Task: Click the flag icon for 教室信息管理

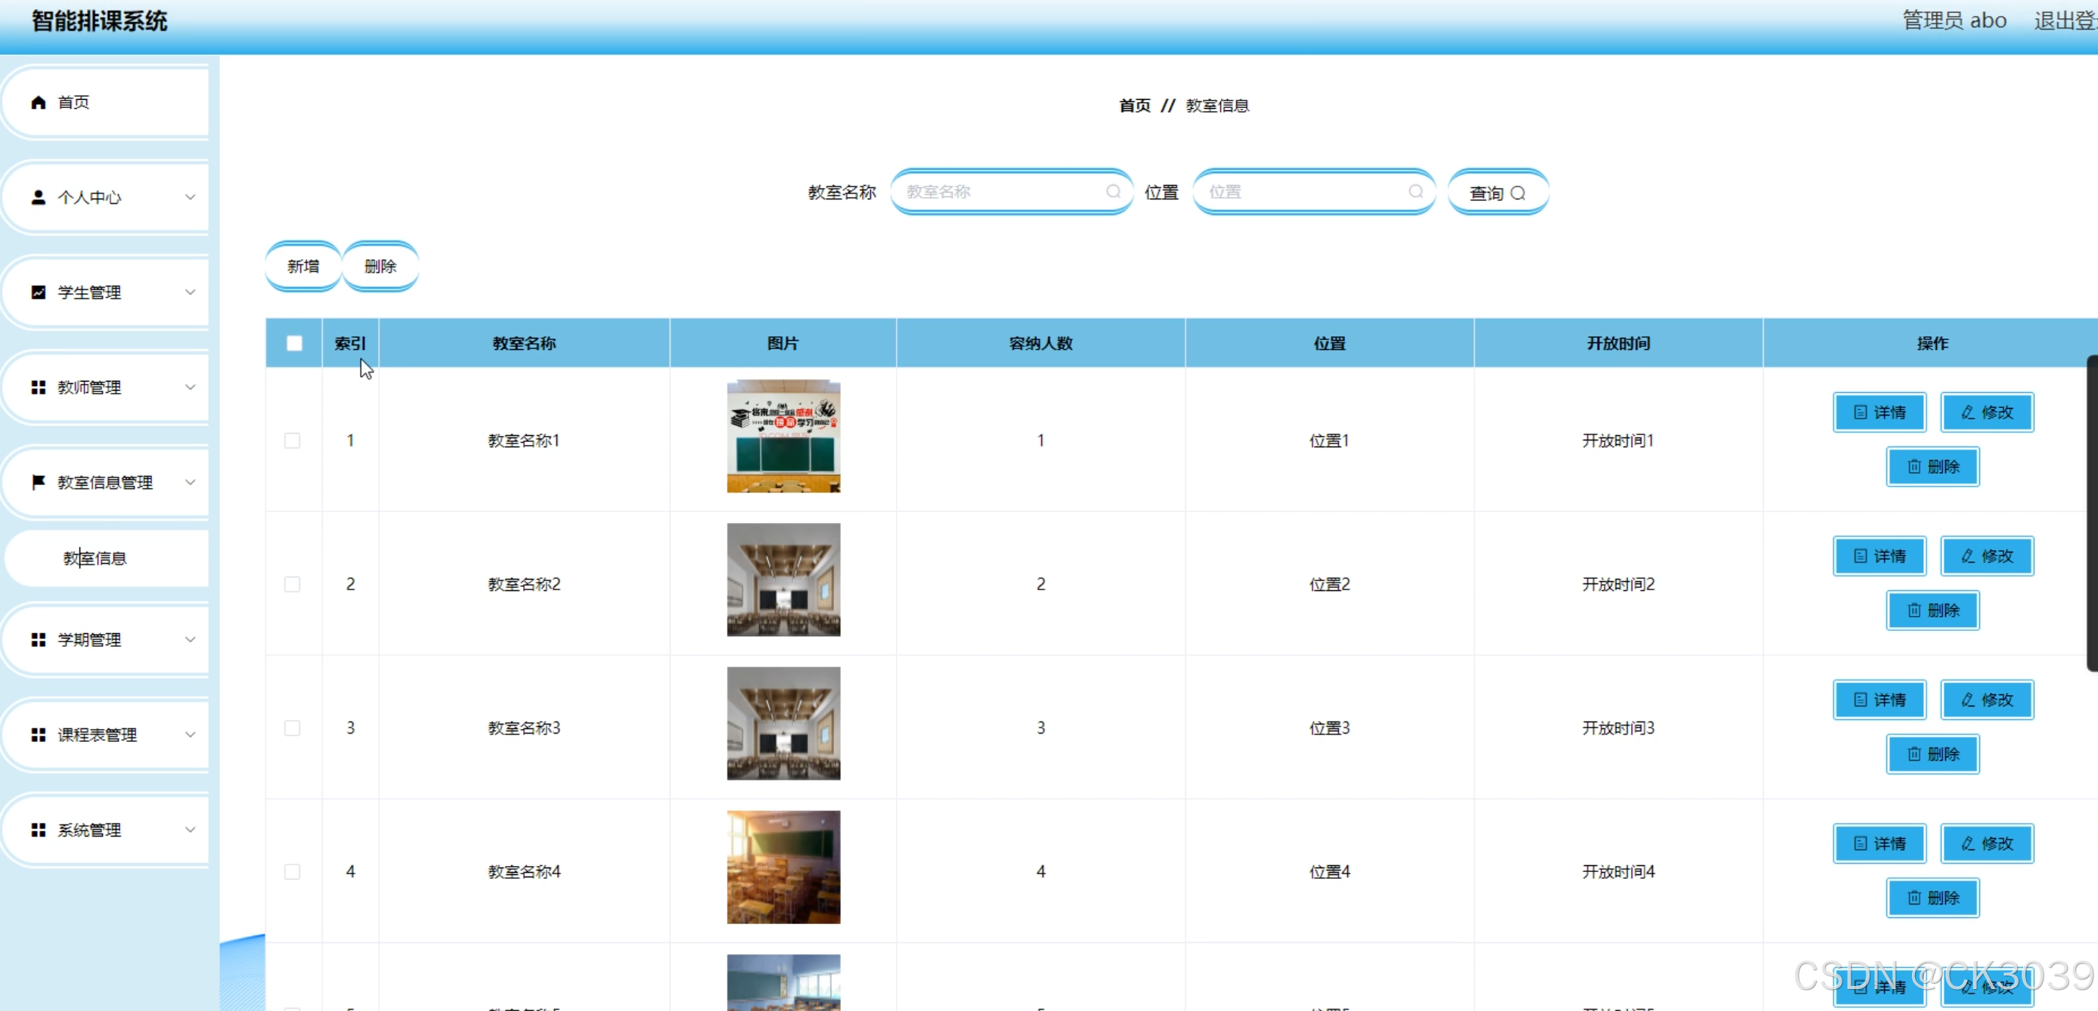Action: coord(39,482)
